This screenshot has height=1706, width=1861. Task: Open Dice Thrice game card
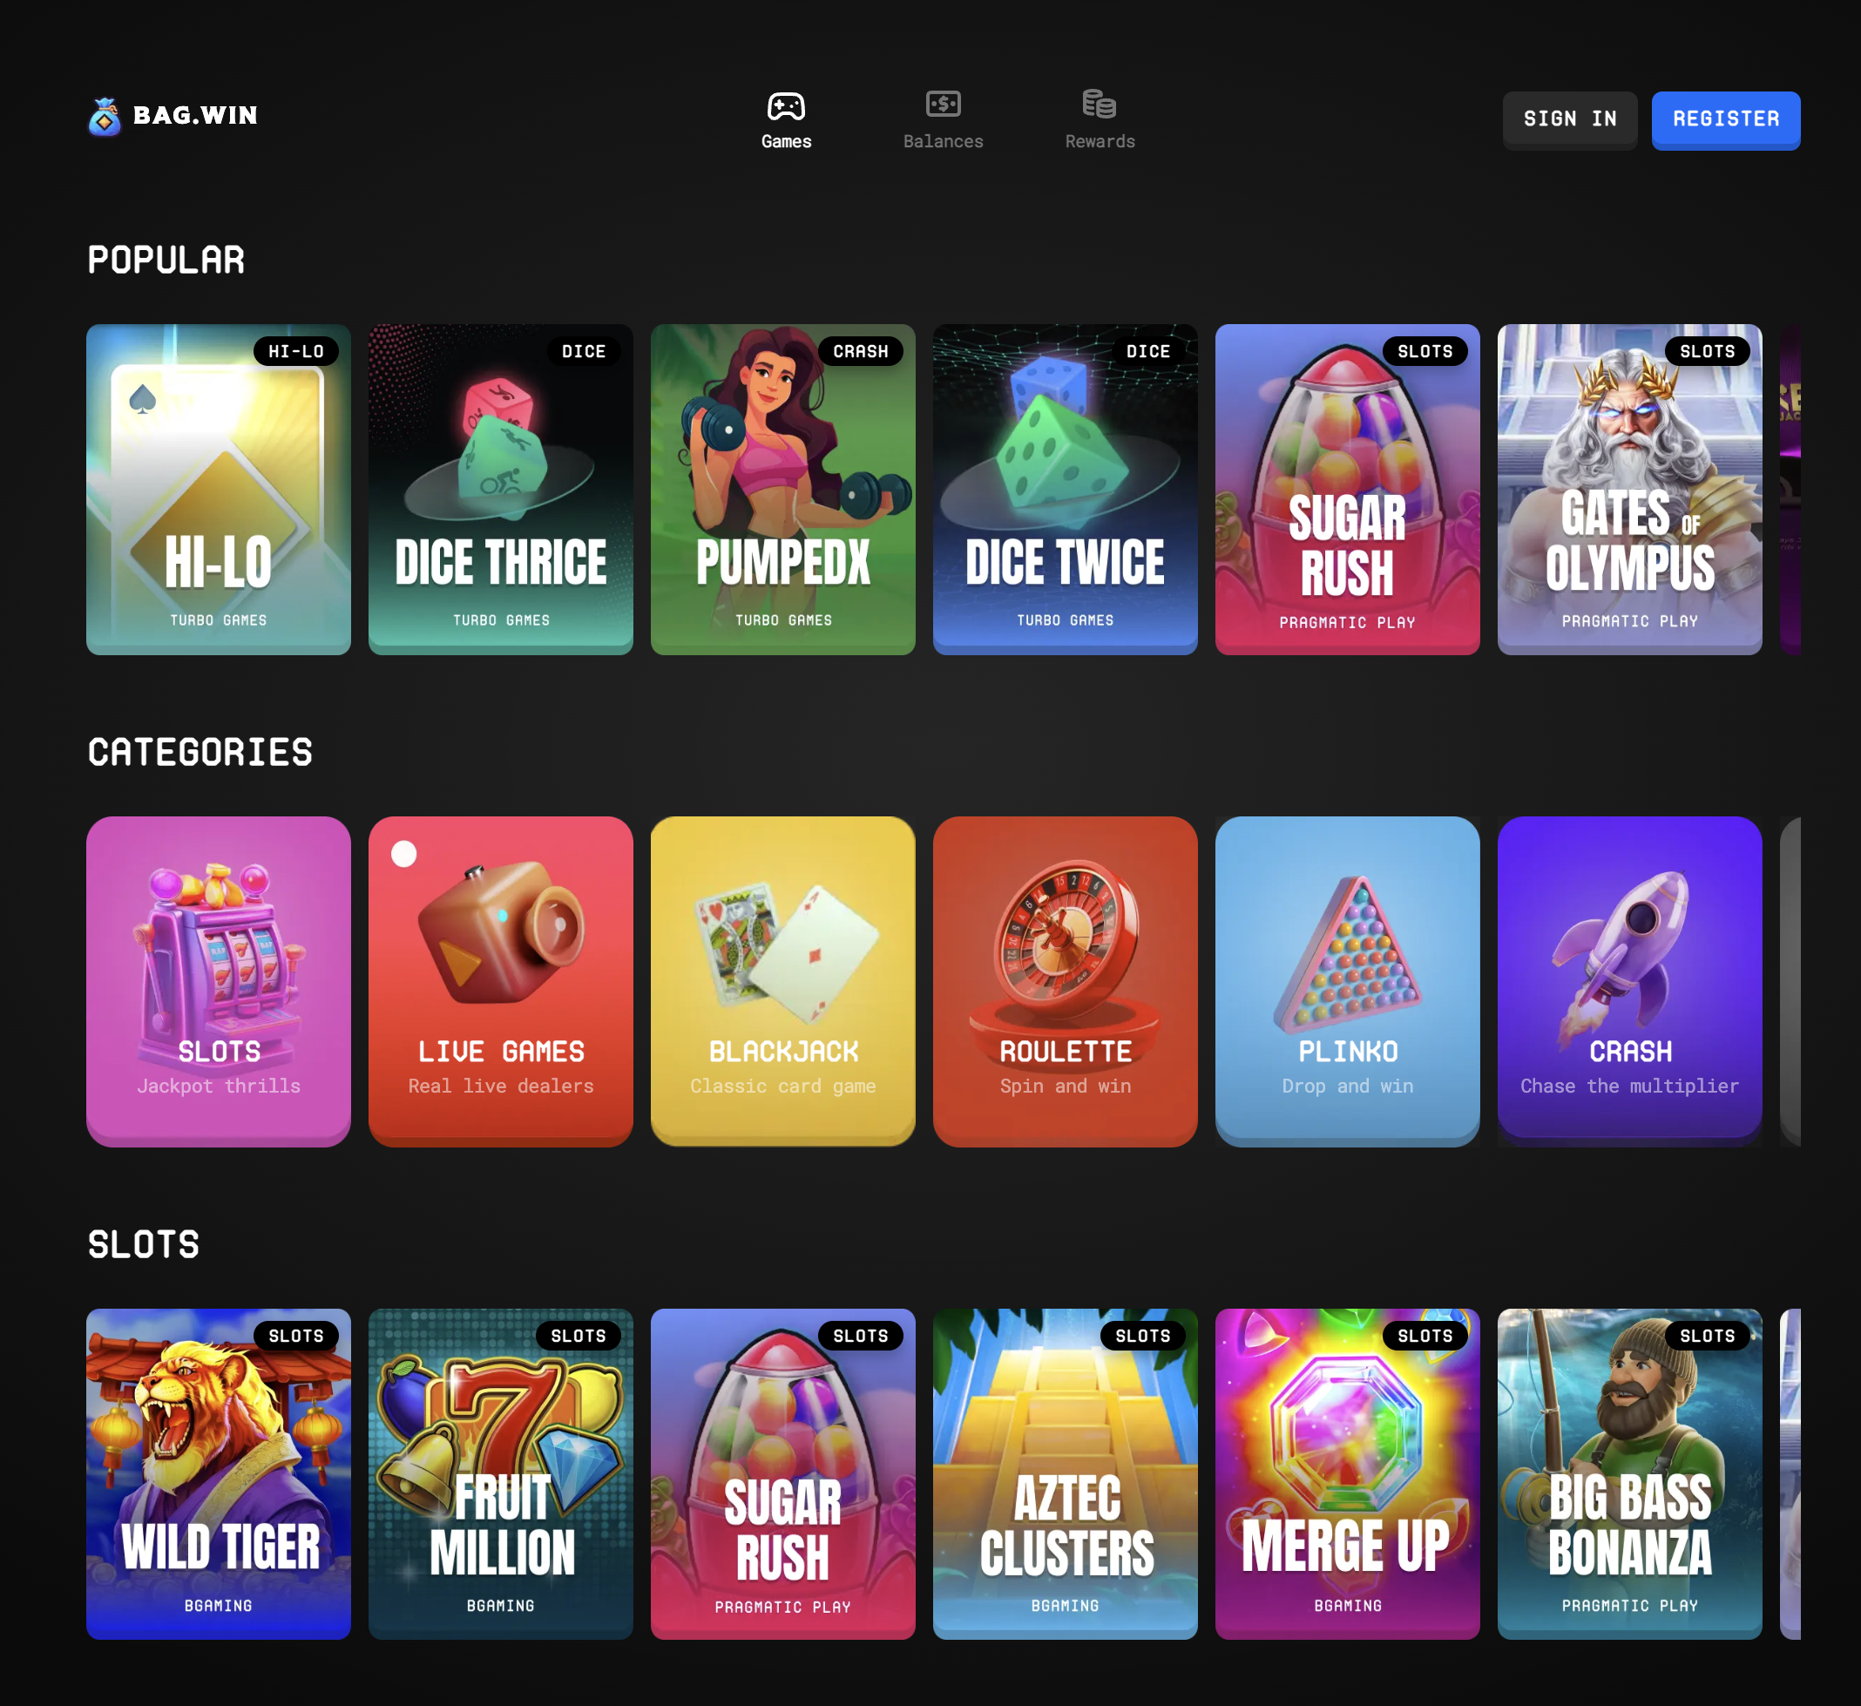[x=500, y=490]
